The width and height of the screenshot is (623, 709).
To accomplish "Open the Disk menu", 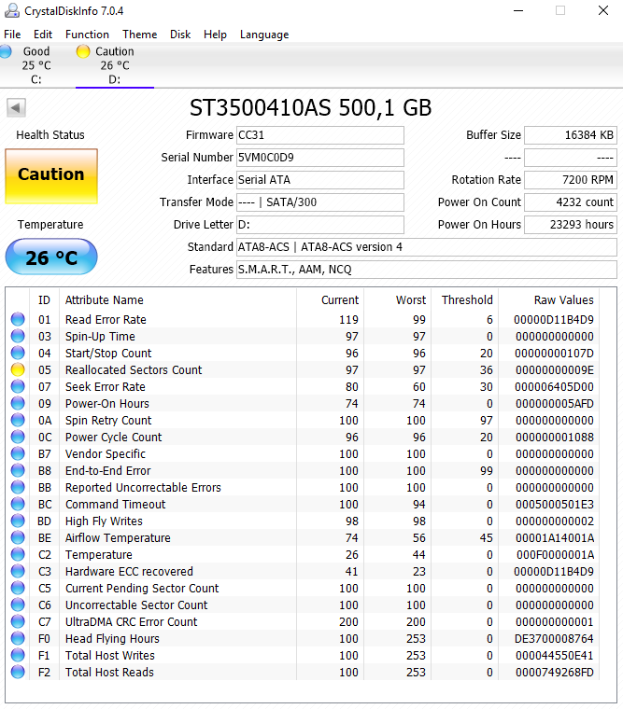I will [x=180, y=35].
